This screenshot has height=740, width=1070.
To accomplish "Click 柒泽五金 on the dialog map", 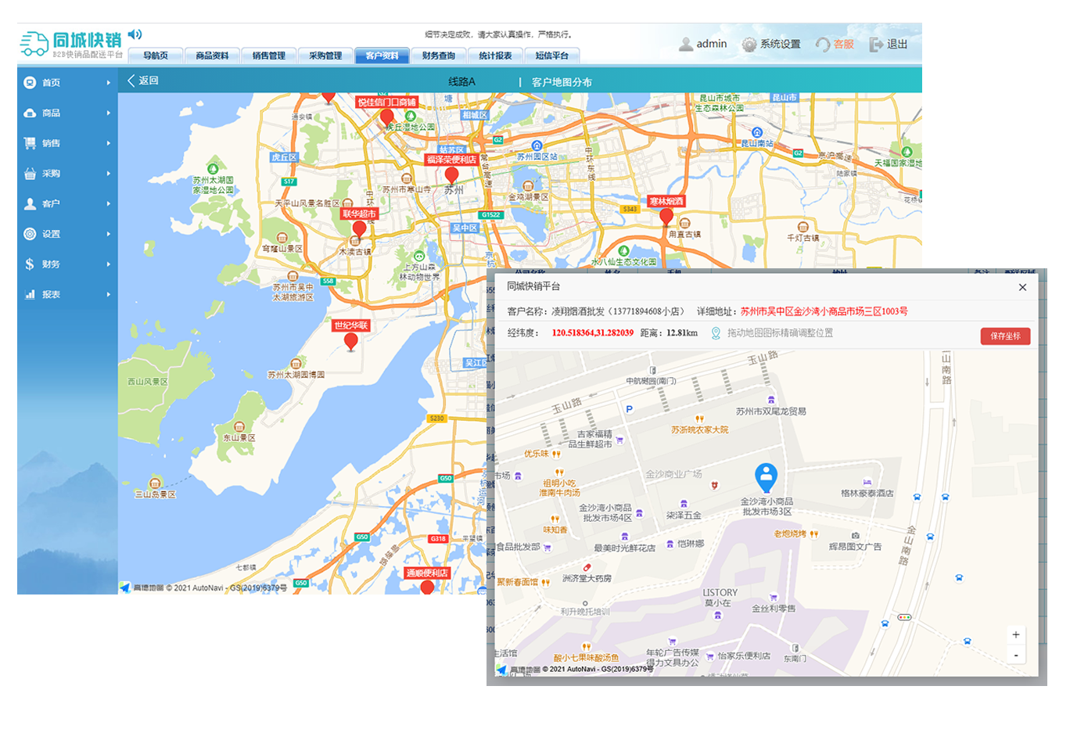I will (684, 515).
